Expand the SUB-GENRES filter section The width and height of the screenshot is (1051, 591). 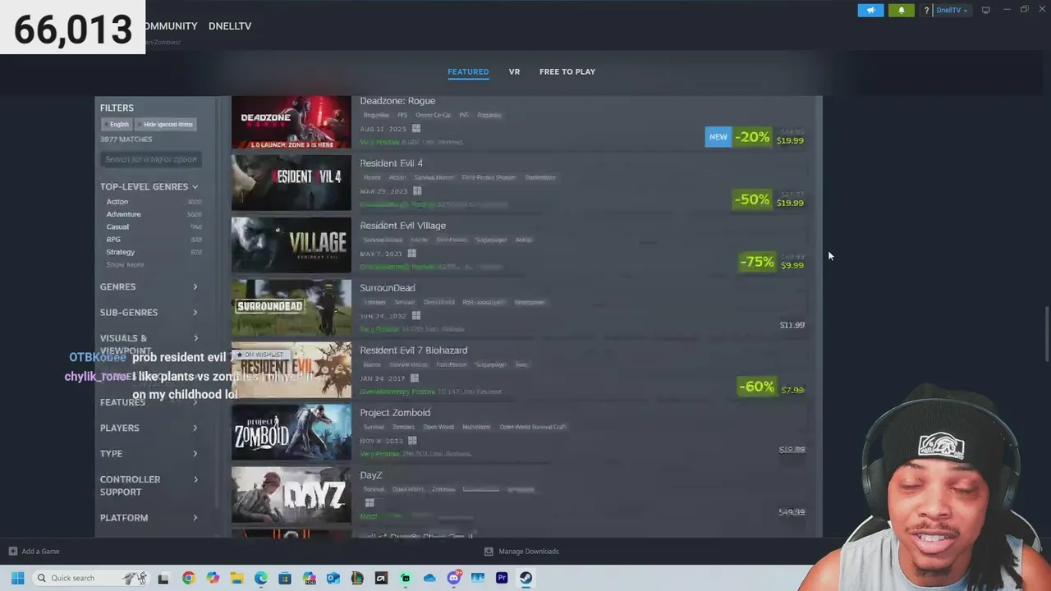(x=149, y=312)
